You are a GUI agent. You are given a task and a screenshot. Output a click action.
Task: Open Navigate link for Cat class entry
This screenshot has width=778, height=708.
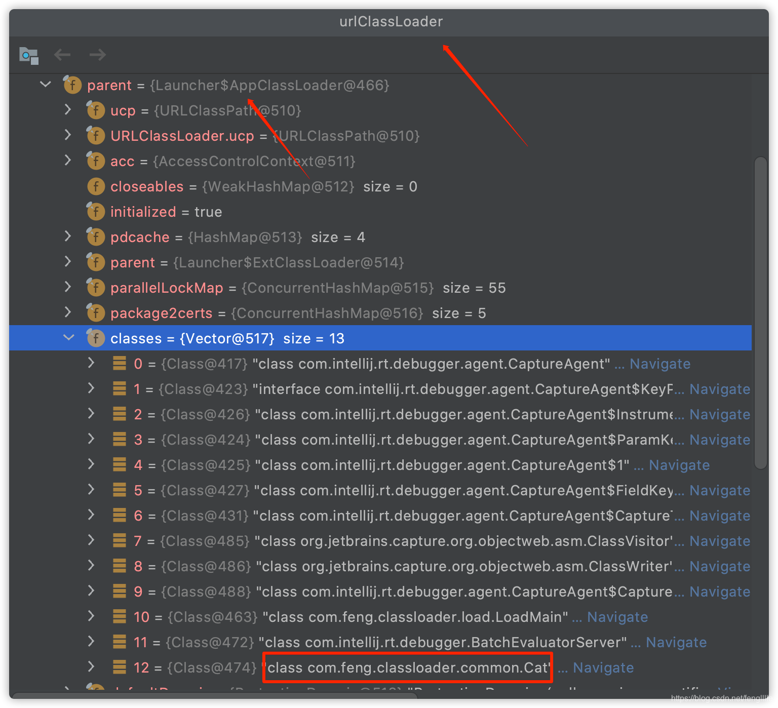click(x=602, y=667)
